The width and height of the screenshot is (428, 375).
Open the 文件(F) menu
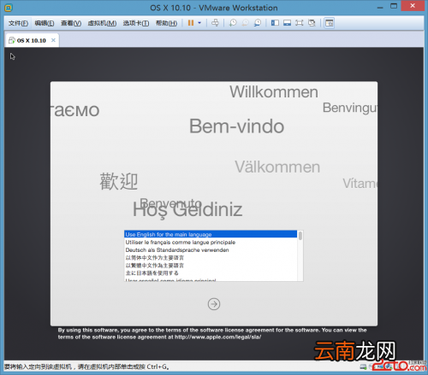[18, 23]
